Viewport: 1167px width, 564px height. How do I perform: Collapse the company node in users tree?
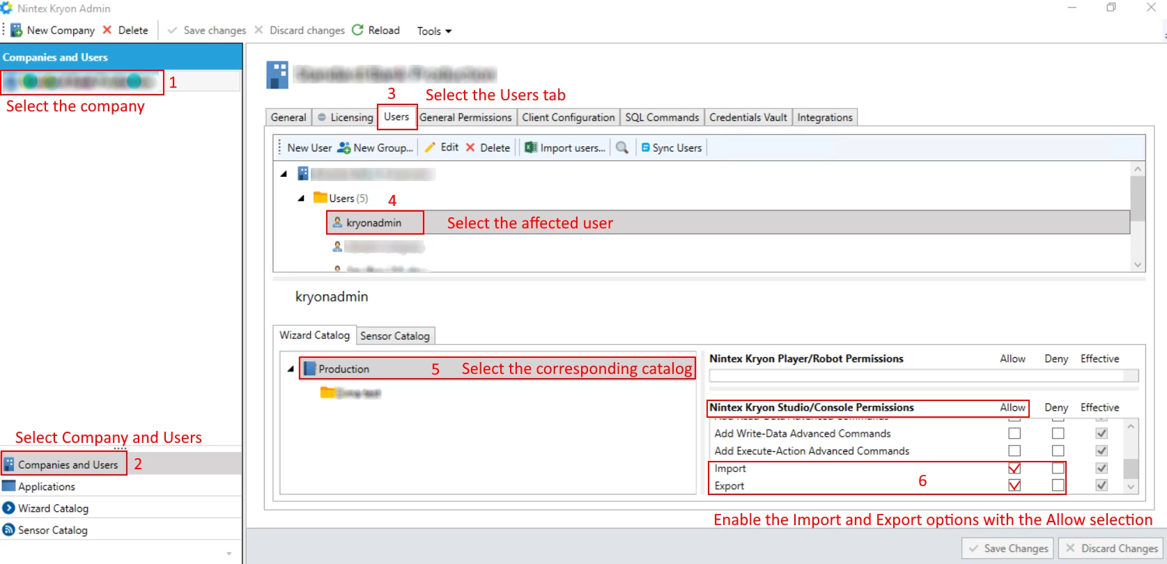[284, 174]
